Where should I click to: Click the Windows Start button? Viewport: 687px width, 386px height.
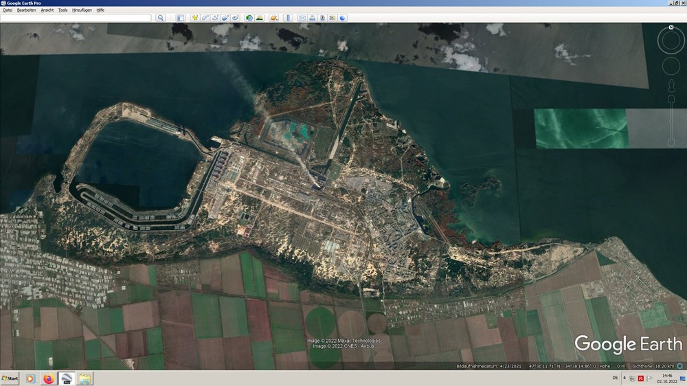(10, 378)
